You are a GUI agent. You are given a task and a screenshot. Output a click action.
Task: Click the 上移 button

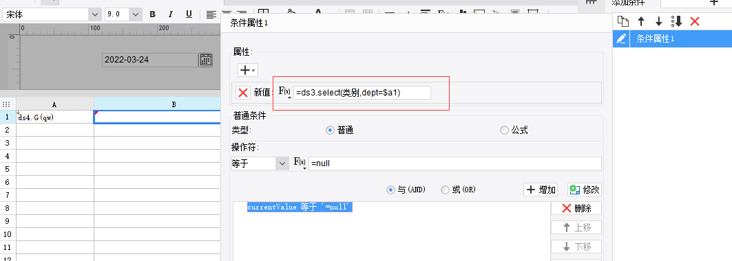click(x=576, y=227)
